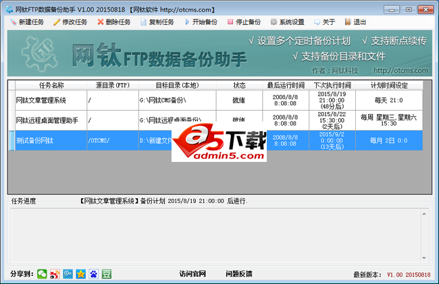439x284 pixels.
Task: Click the 计划时间设定 column header
Action: point(389,85)
